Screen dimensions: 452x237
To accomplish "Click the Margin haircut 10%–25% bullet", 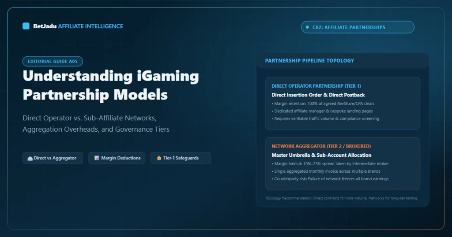I will pyautogui.click(x=330, y=164).
